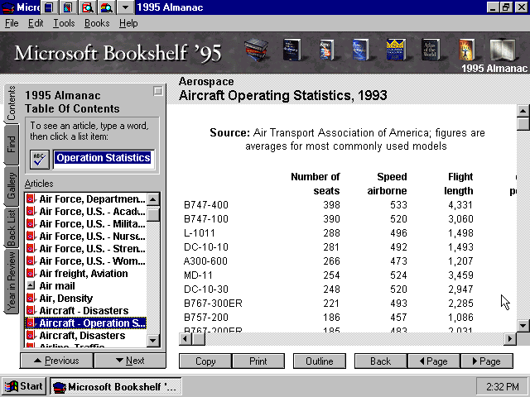Open the Books menu
This screenshot has height=397, width=530.
point(97,23)
